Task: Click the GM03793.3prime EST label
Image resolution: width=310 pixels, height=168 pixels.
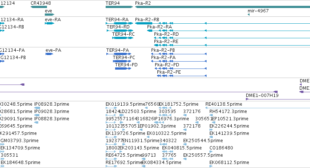Action: (20, 141)
